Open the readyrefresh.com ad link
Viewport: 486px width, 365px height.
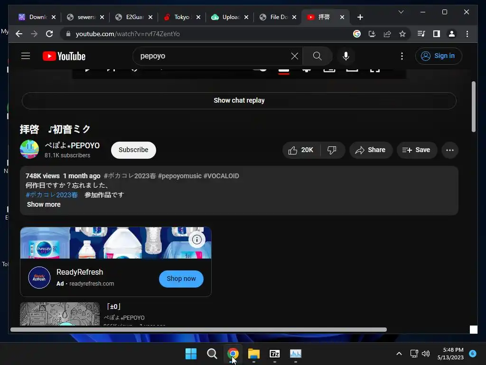[92, 284]
